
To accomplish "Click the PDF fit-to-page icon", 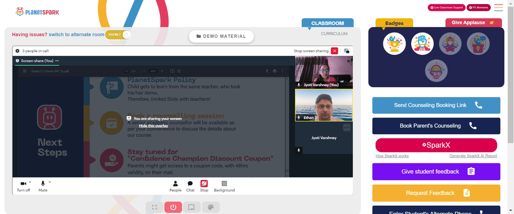I will 172,71.
